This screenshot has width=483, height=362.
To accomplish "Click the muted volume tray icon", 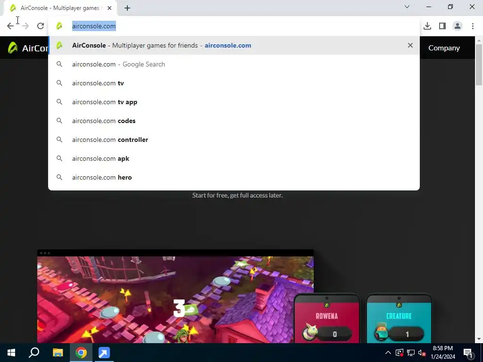I will coord(422,353).
